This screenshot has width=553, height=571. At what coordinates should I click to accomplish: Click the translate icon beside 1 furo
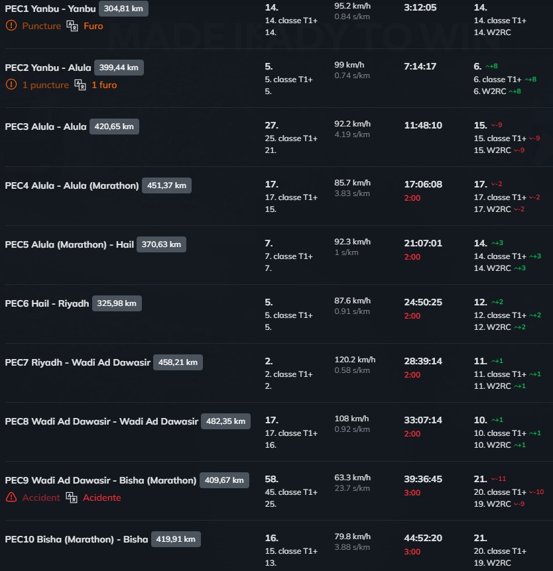(80, 85)
